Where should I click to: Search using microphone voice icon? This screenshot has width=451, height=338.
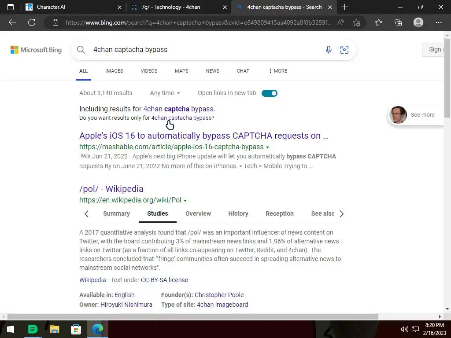(x=329, y=50)
